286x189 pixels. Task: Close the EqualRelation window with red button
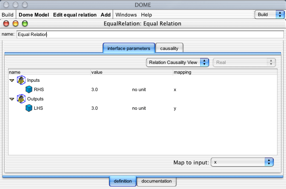(6, 23)
